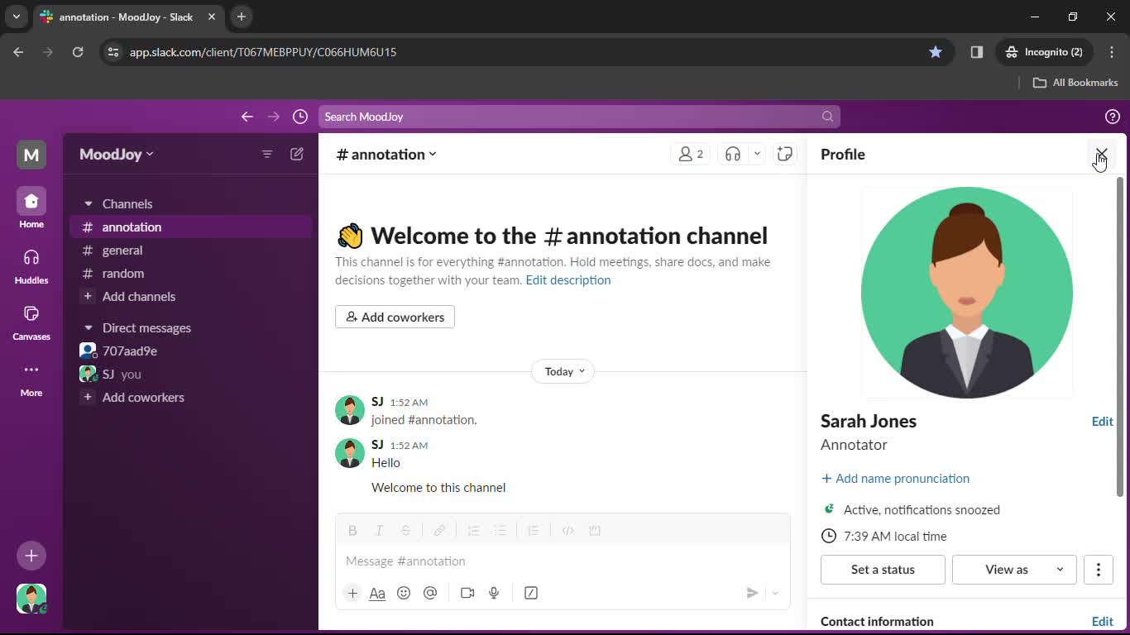Select the random channel
1130x635 pixels.
[x=190, y=273]
